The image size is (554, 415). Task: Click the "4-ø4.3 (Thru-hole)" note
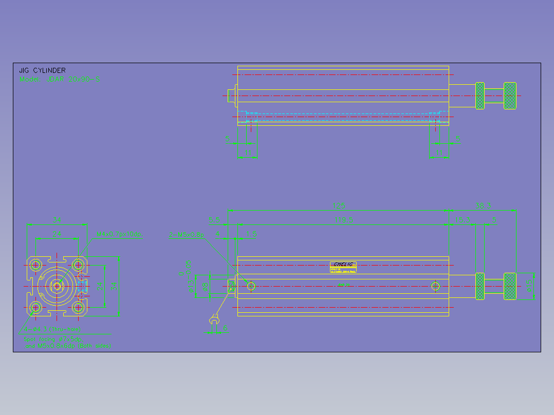(52, 329)
